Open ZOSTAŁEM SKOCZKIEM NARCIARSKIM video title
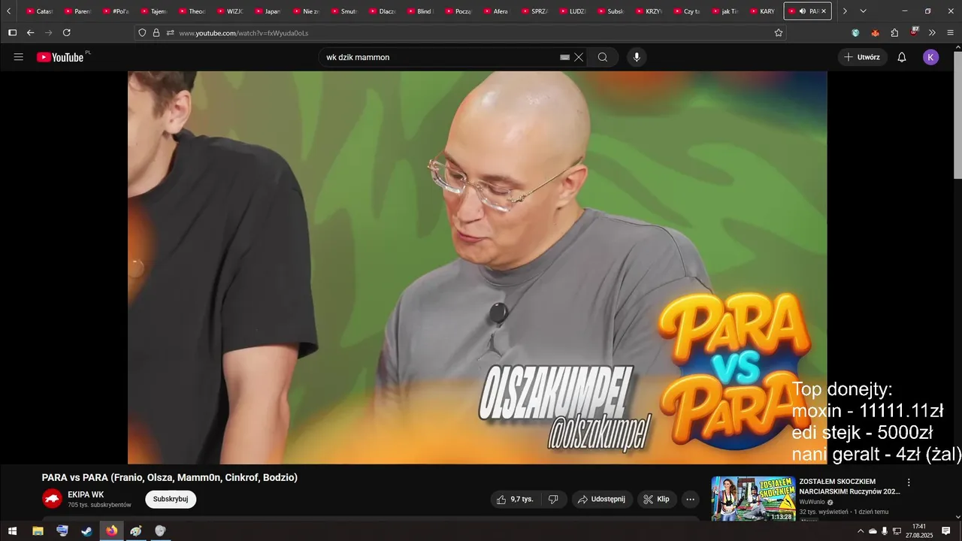This screenshot has width=962, height=541. coord(849,486)
